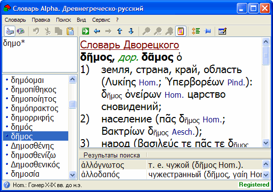
Task: Select ἀλλόγνωτος in search results
Action: (102, 165)
